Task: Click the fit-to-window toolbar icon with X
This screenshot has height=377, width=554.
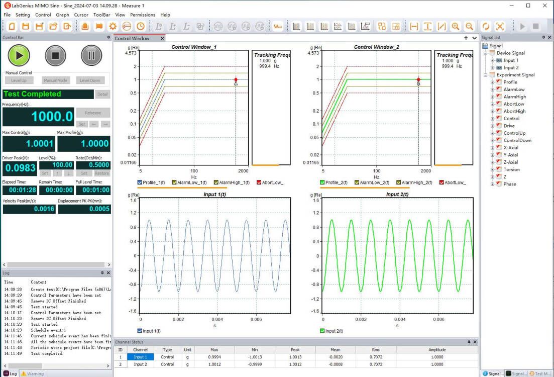Action: click(x=500, y=26)
